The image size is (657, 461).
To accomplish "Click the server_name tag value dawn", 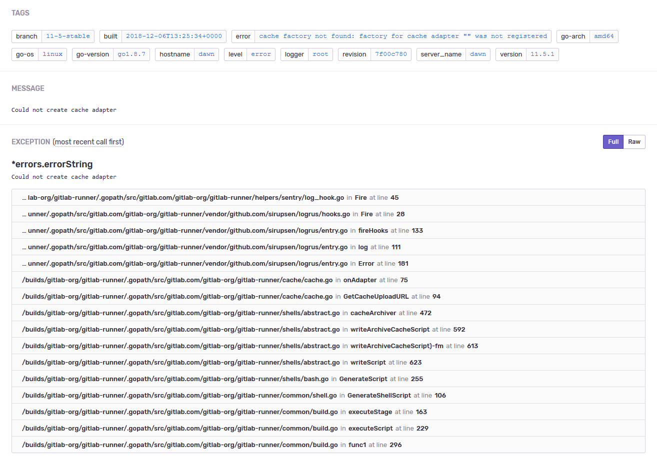I will coord(477,54).
